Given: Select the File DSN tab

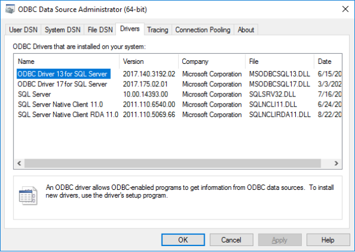Looking at the screenshot, I should pos(100,30).
